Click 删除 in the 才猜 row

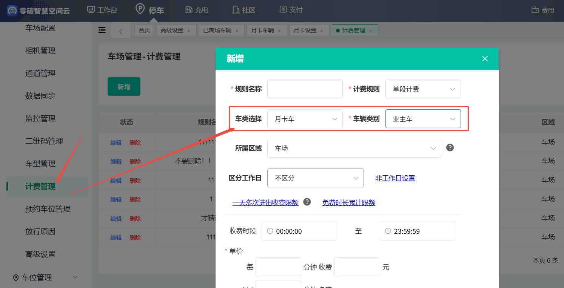coord(135,219)
